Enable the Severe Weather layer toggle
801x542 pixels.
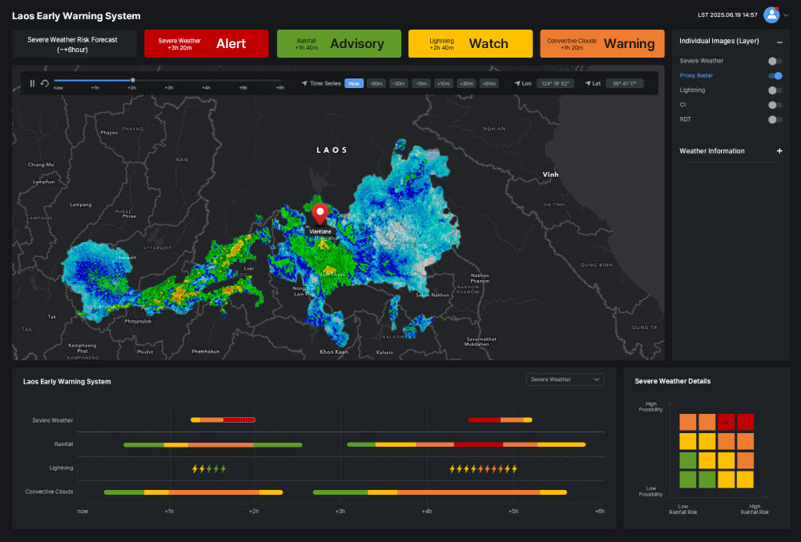click(775, 61)
